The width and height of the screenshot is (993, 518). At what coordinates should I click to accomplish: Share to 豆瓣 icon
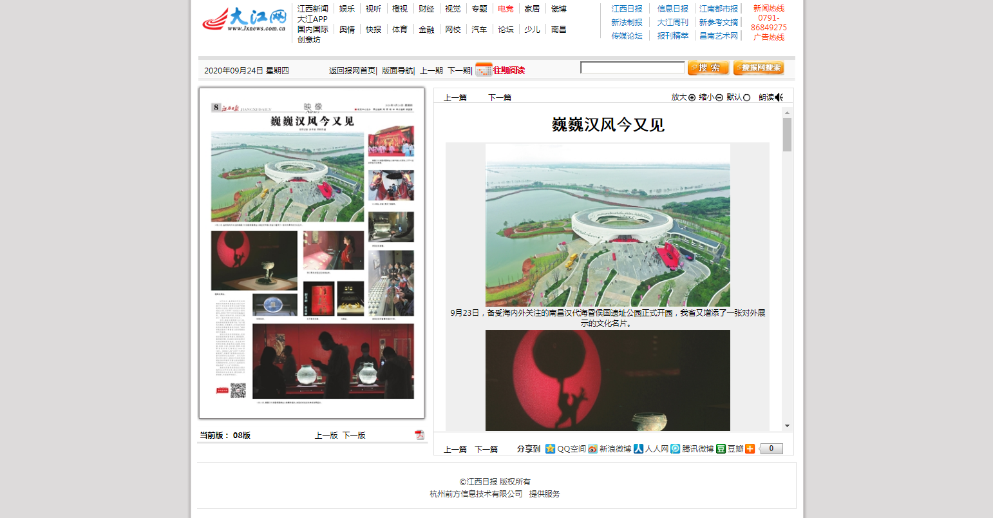coord(721,448)
